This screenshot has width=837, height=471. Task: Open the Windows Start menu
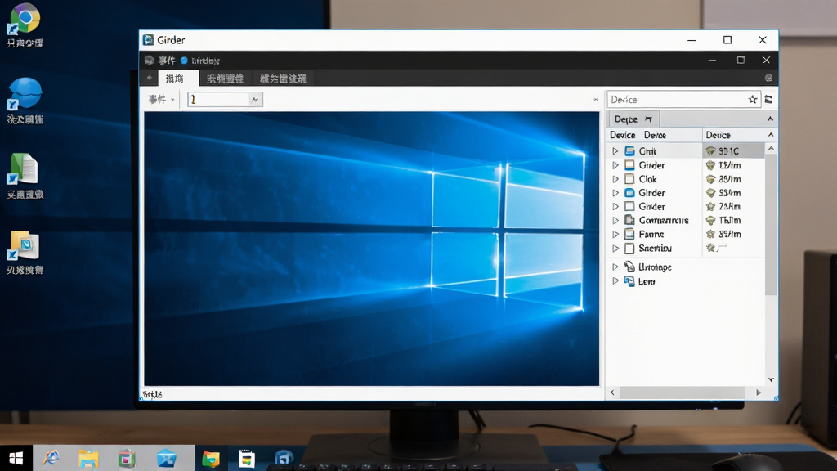point(16,458)
